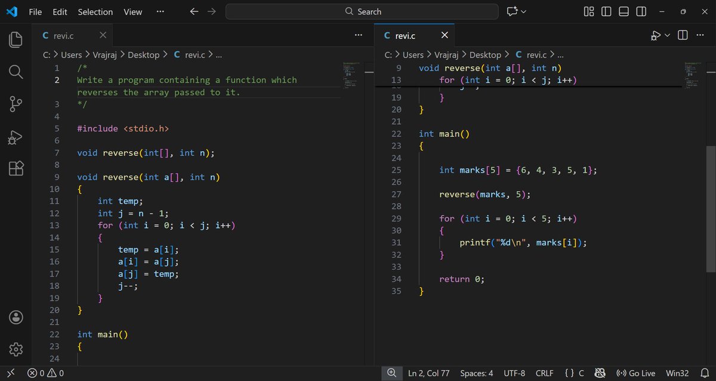
Task: Start Go Live server
Action: pyautogui.click(x=635, y=373)
